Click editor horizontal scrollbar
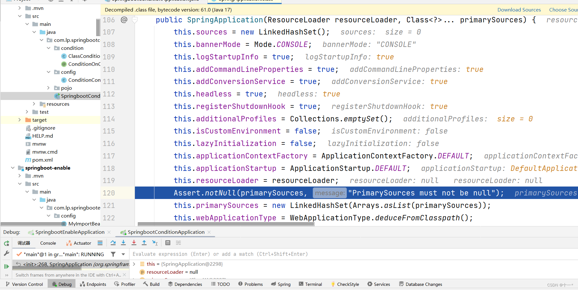 (x=226, y=224)
